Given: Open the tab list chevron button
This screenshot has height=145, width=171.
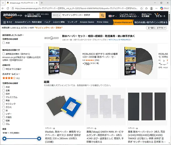Looking at the screenshot, I should coord(3,3).
